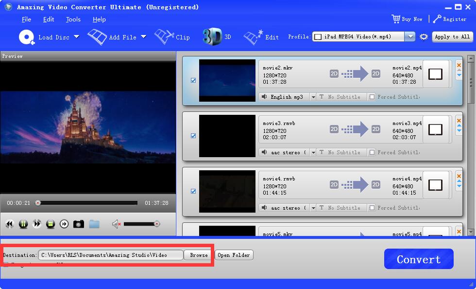Uncheck the movie2.mkv checkbox
Viewport: 476px width, 289px height.
193,80
